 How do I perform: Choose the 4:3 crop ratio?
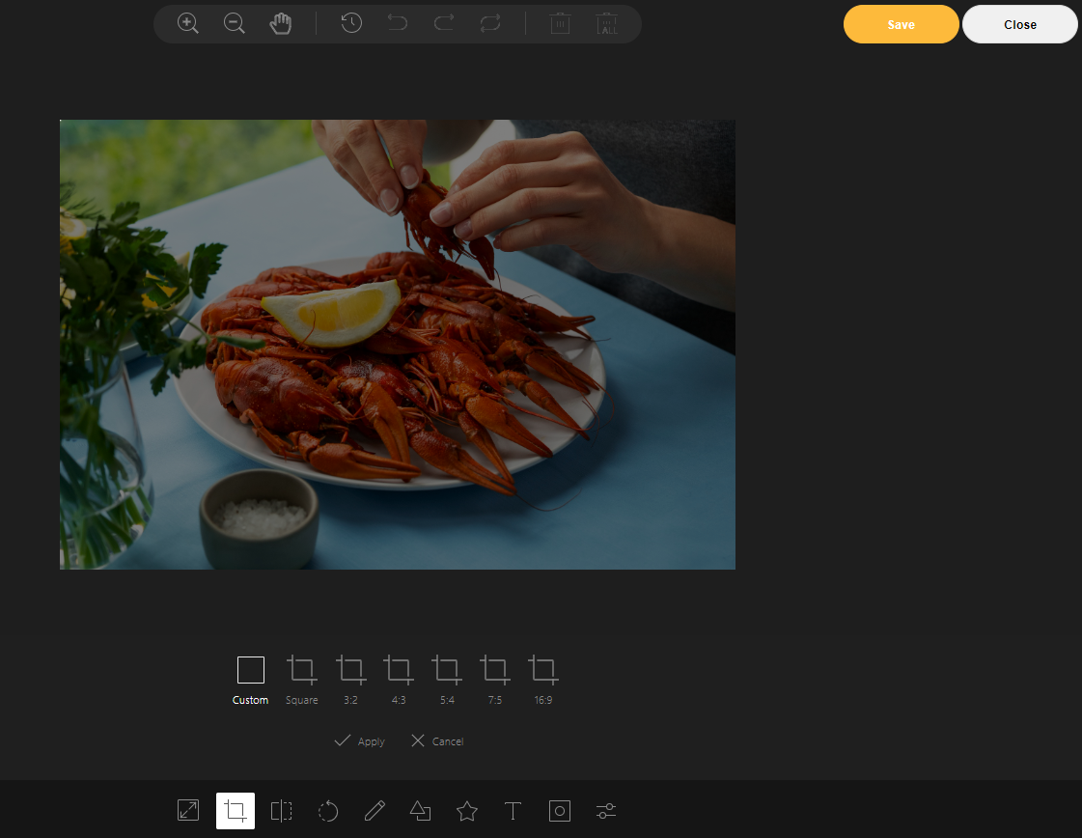[399, 681]
